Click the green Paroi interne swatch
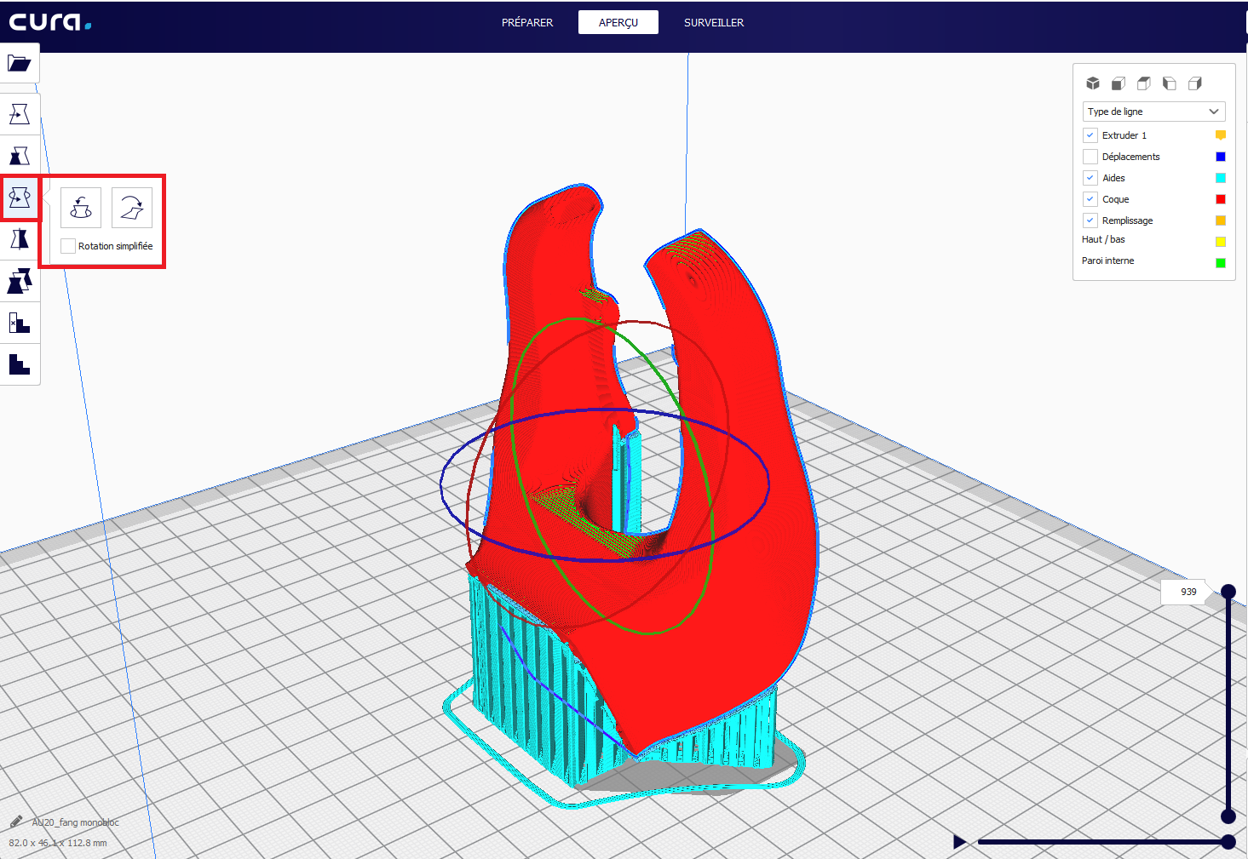This screenshot has width=1248, height=859. pos(1221,263)
